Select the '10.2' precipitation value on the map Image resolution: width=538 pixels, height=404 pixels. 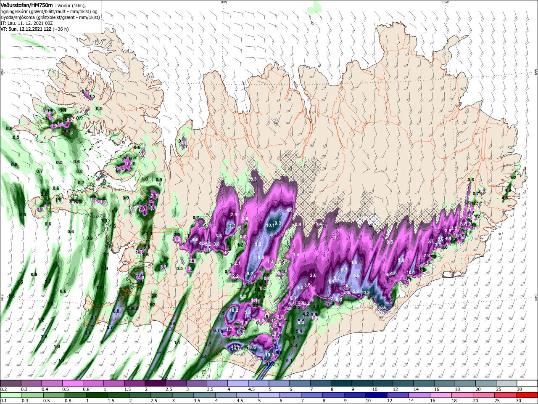(x=234, y=311)
